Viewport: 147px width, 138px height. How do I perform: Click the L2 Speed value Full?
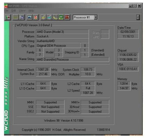point(88,88)
